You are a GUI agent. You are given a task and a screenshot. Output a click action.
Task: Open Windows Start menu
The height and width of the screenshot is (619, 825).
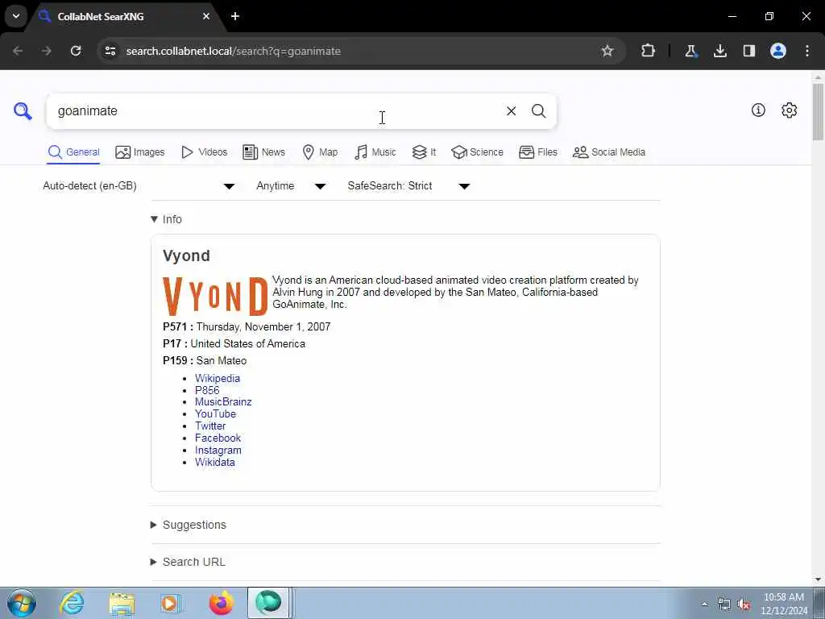(x=22, y=603)
